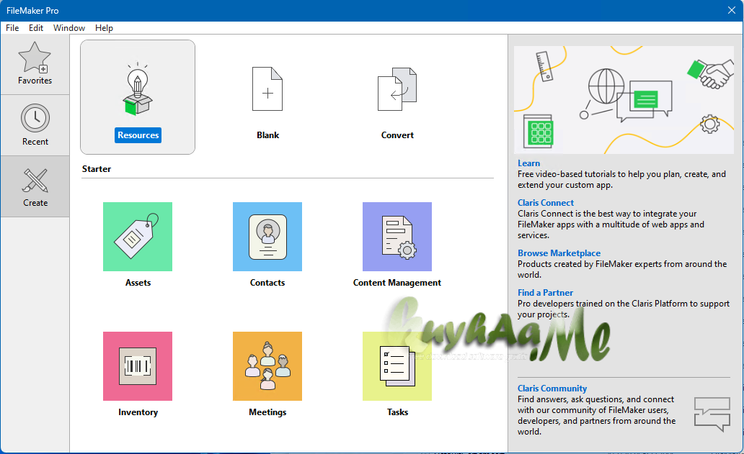Click the Claris Community chat bubbles icon

pos(712,414)
